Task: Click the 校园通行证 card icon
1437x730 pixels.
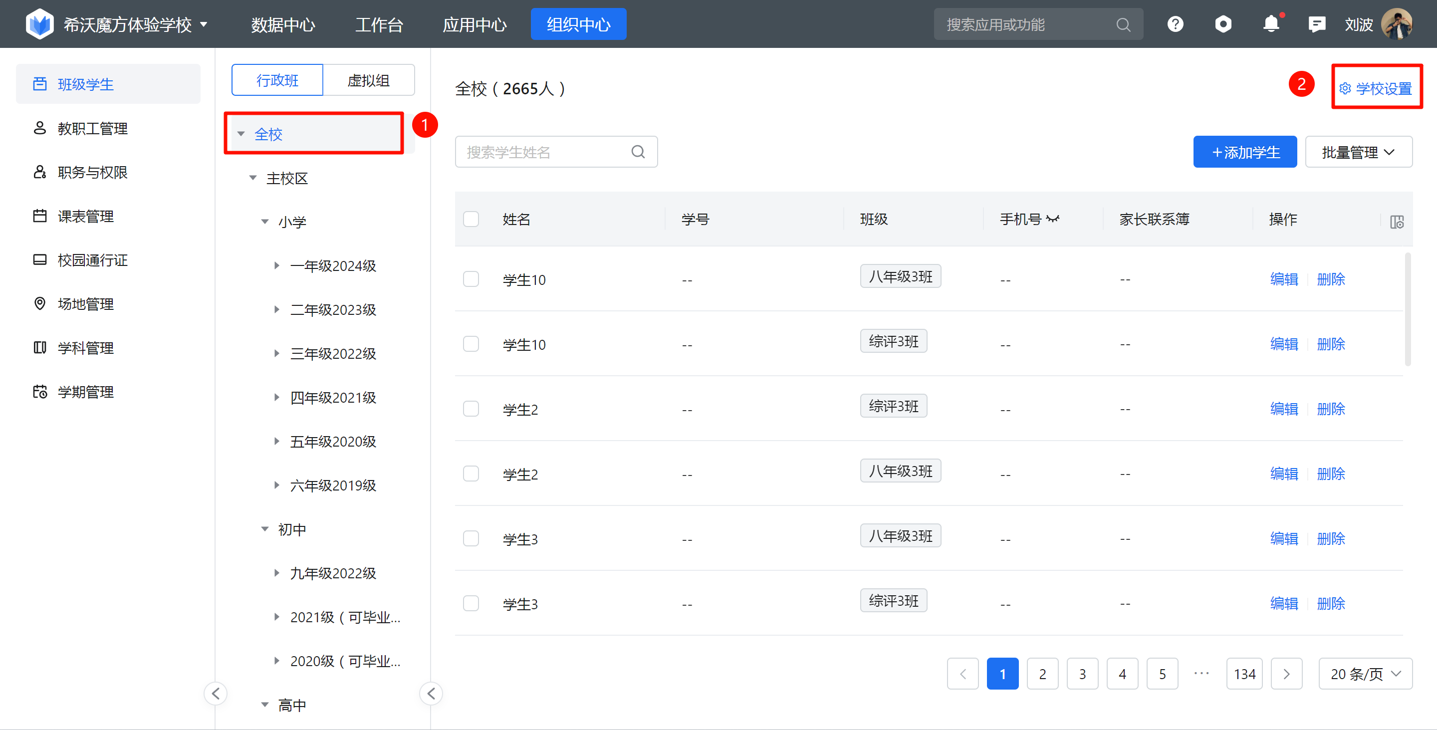Action: click(39, 260)
